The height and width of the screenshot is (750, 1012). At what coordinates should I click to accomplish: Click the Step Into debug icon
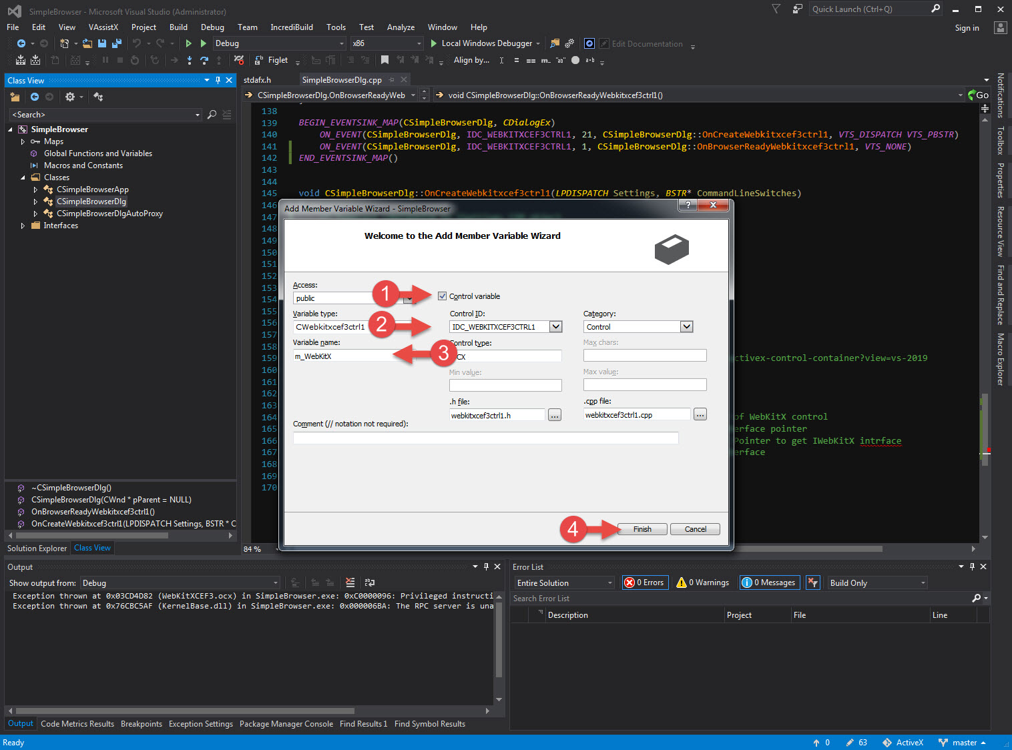[x=190, y=60]
